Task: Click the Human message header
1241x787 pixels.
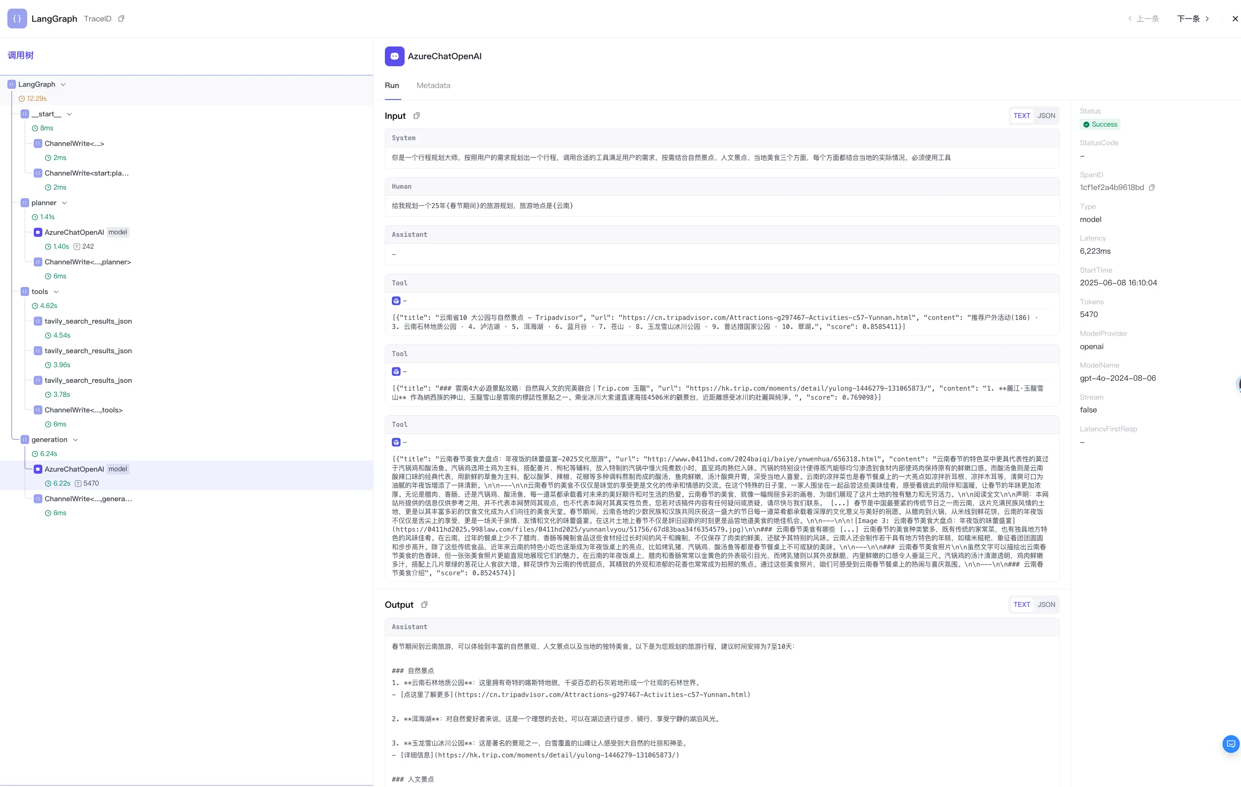Action: point(722,187)
